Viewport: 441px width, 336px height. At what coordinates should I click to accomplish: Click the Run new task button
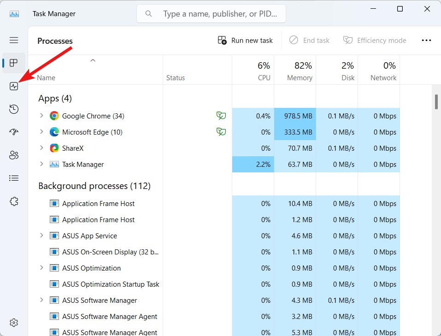[245, 41]
